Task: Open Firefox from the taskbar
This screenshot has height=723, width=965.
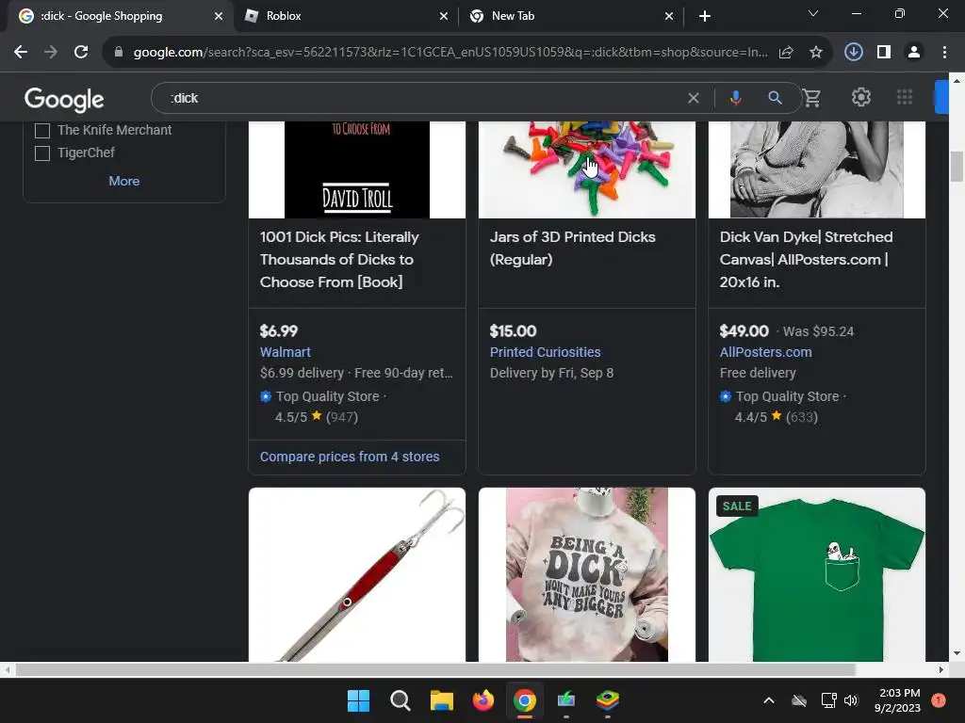Action: pos(483,700)
